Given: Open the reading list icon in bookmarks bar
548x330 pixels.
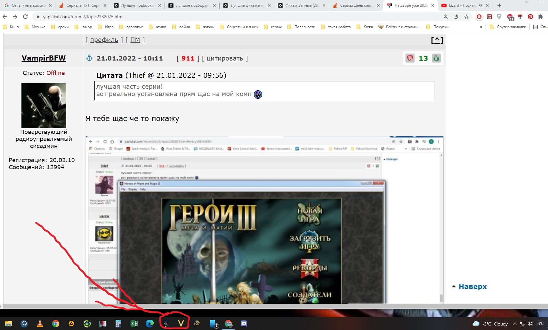Looking at the screenshot, I should click(536, 27).
